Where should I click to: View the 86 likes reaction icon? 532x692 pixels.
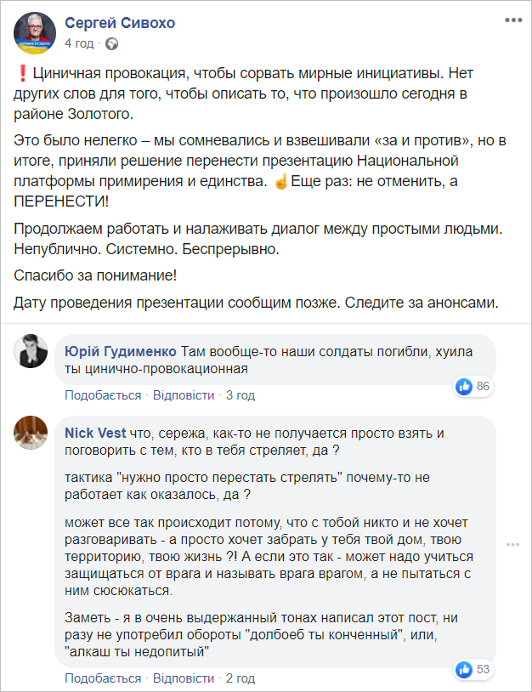465,387
